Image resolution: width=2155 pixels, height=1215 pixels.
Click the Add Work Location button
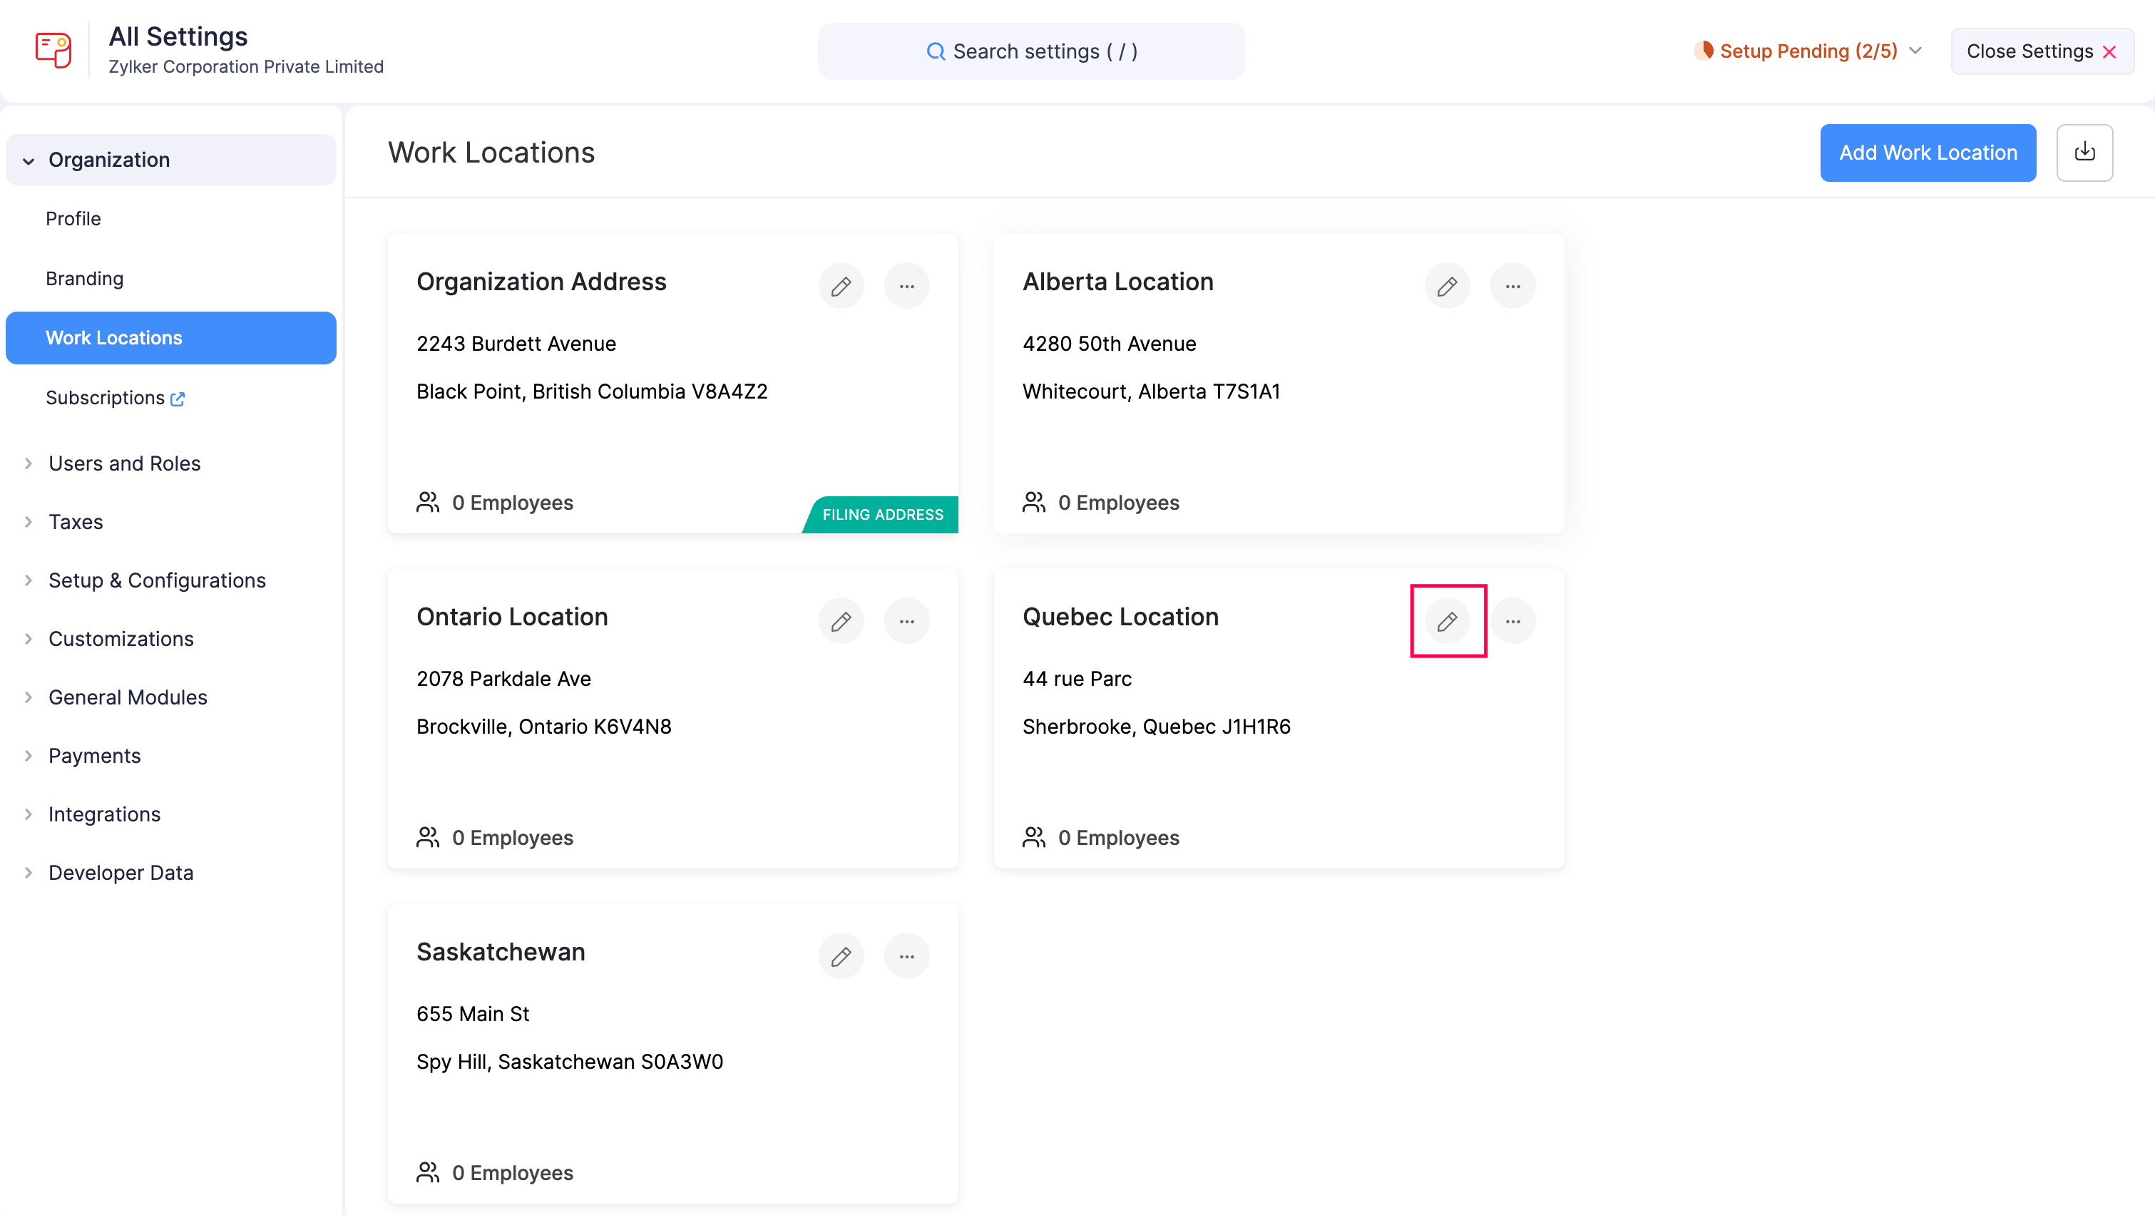(1928, 152)
